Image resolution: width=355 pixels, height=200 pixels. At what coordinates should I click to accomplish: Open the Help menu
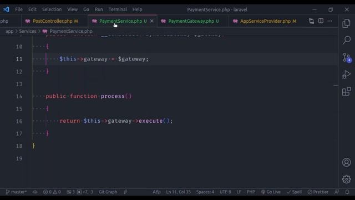[x=137, y=9]
